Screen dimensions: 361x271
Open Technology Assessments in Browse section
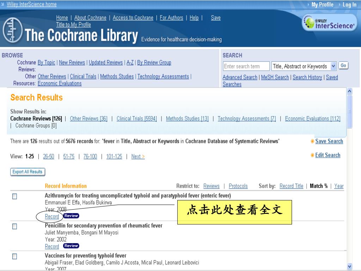coord(163,76)
